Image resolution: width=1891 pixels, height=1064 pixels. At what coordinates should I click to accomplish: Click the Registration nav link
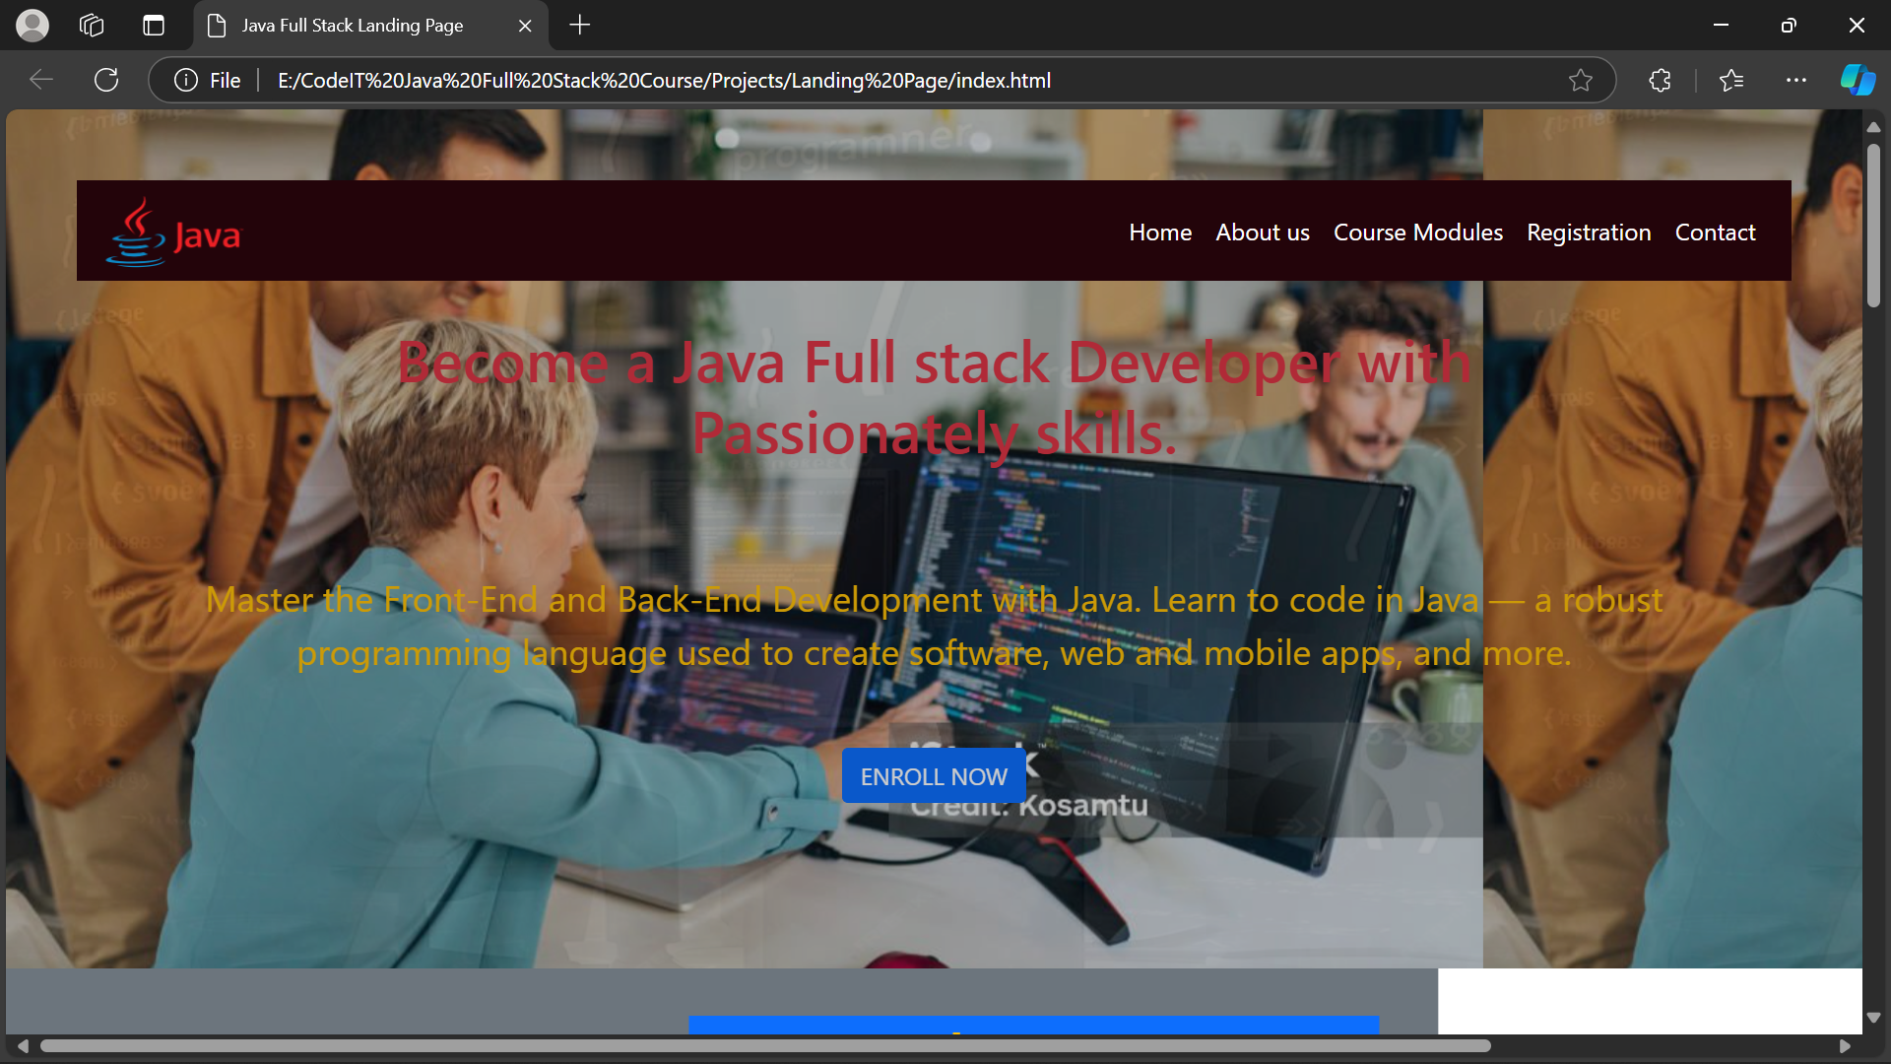point(1589,233)
